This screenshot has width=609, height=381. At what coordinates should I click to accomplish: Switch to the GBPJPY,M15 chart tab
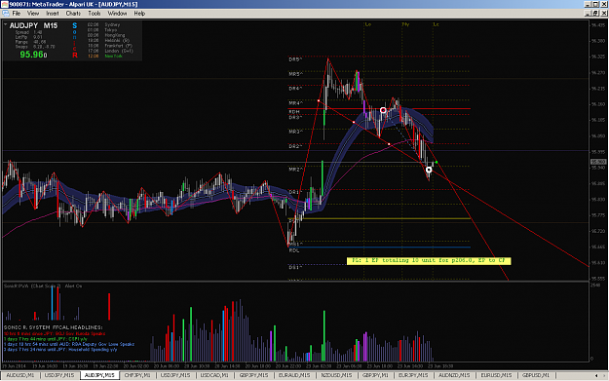tap(253, 375)
